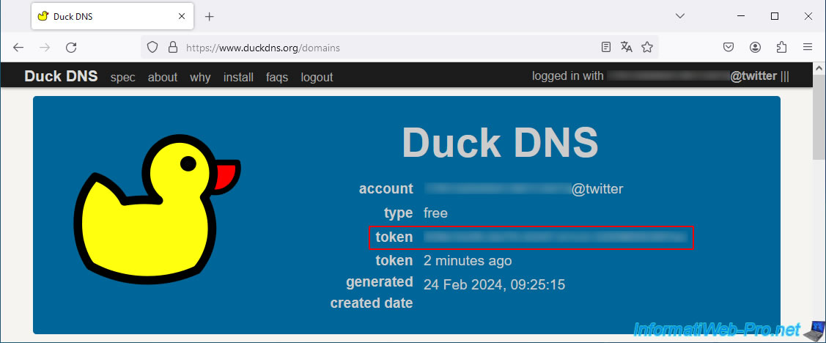Go to the install page link
The height and width of the screenshot is (343, 826).
(x=238, y=77)
